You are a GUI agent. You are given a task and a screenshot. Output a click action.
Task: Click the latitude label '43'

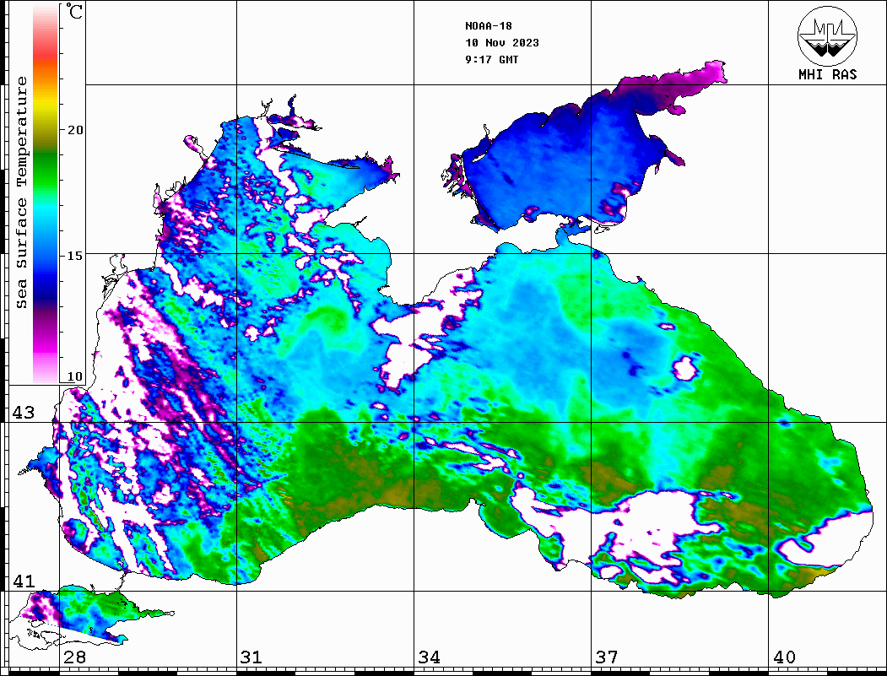click(24, 413)
